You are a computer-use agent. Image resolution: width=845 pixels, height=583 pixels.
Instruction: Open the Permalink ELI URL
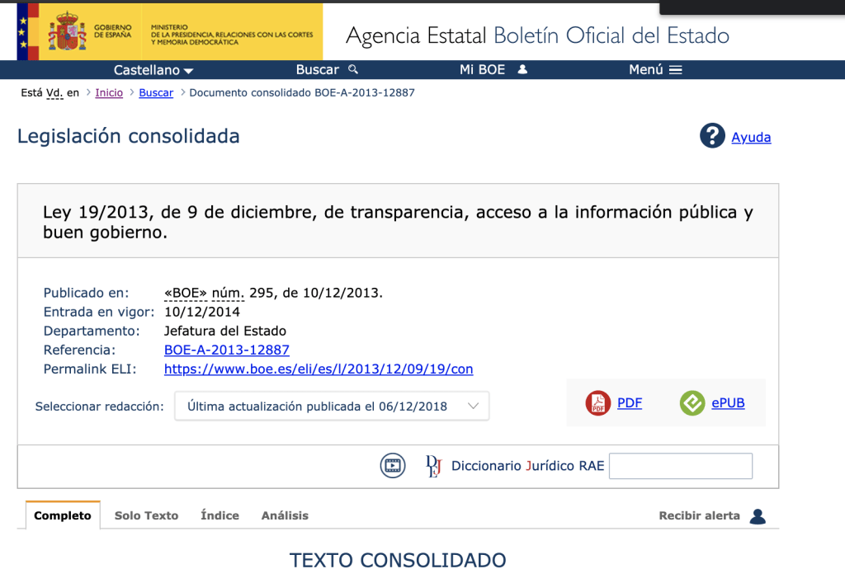coord(319,369)
